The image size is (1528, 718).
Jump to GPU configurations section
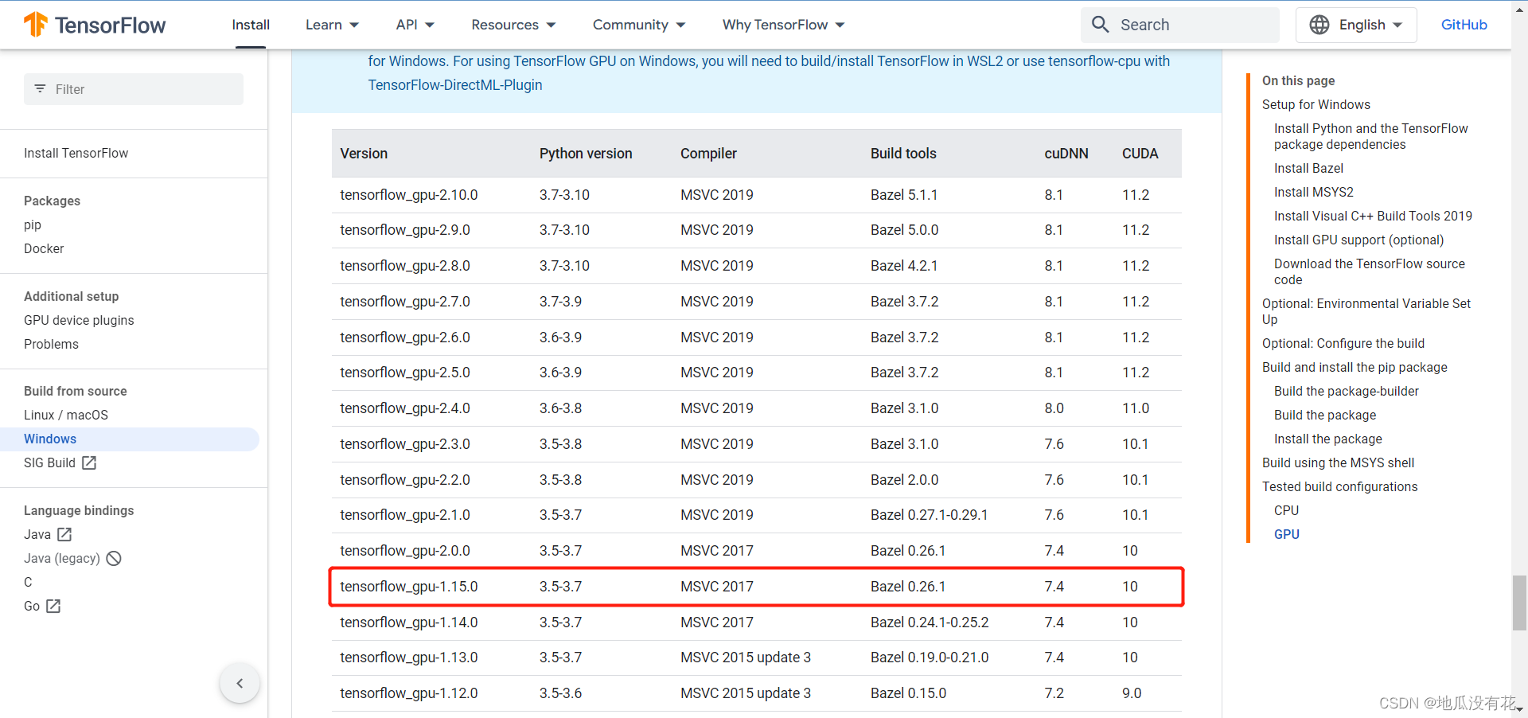tap(1286, 534)
